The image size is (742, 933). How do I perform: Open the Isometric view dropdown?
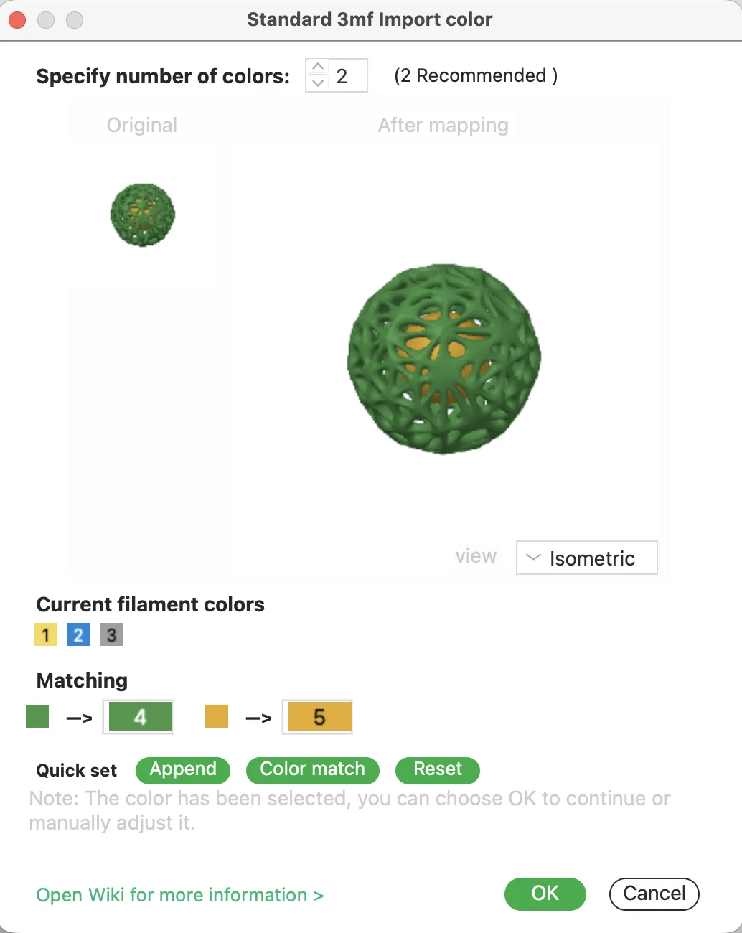coord(586,558)
